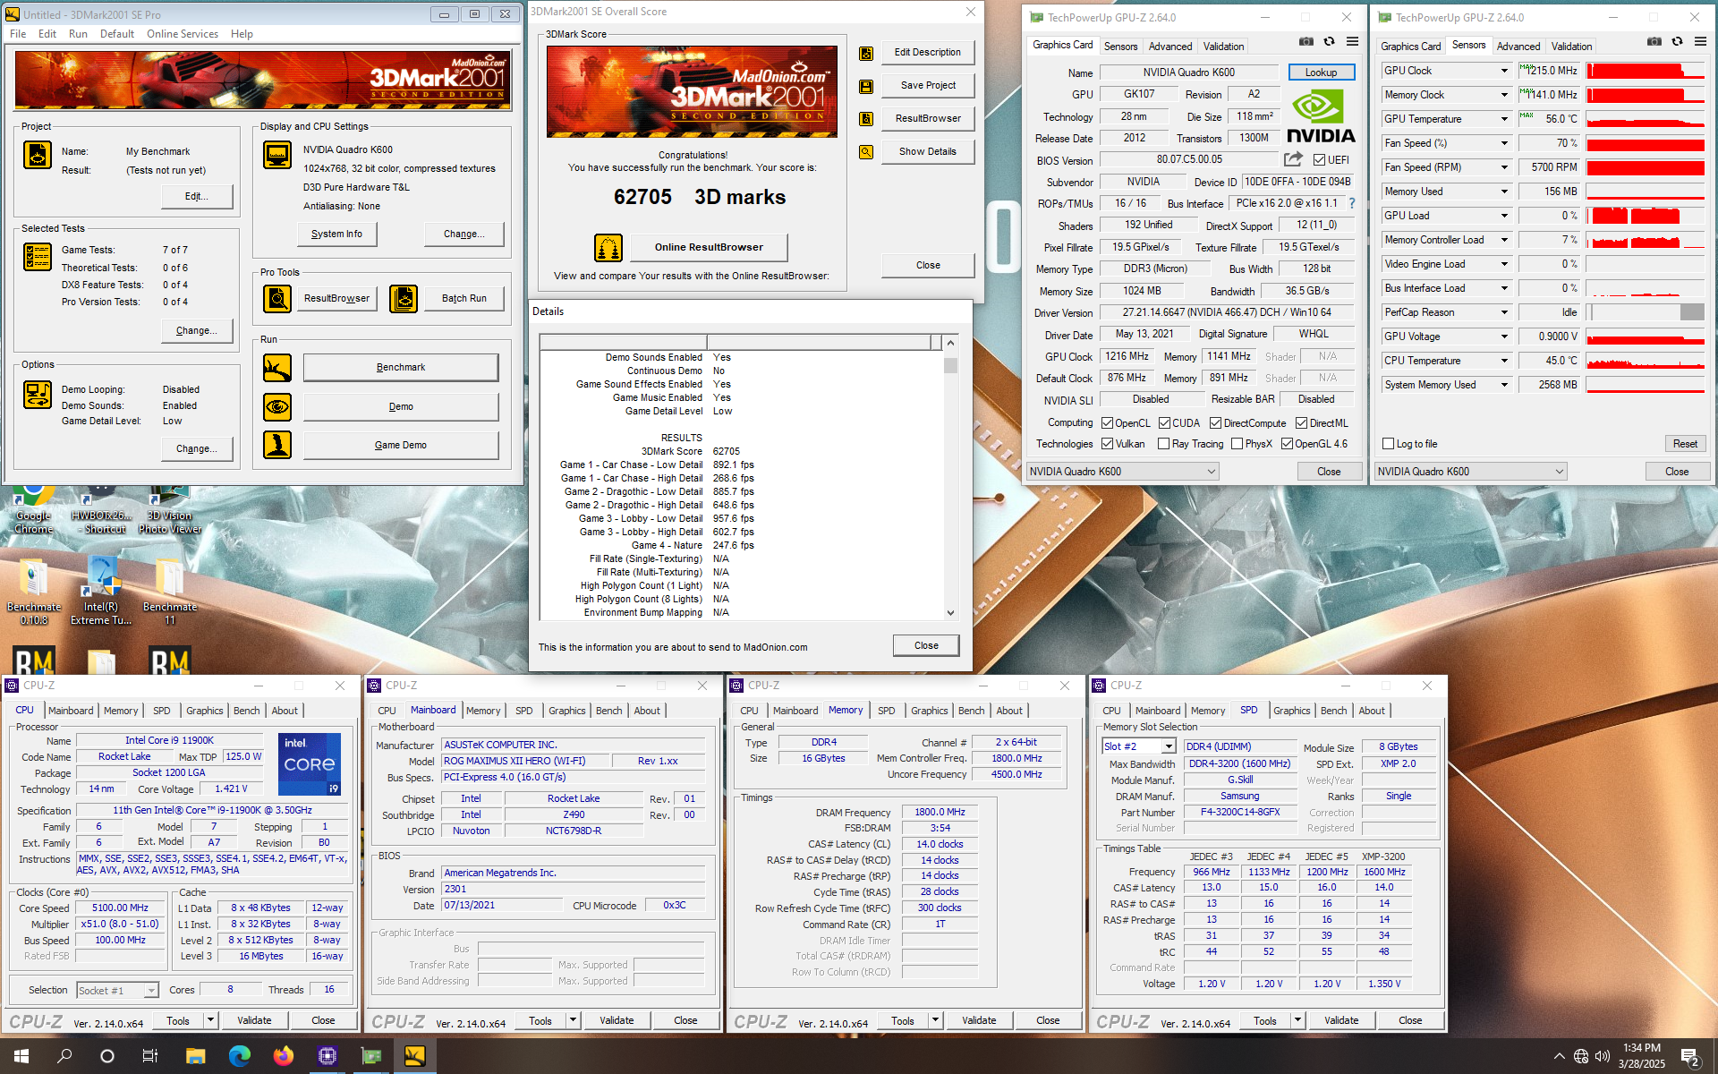Click the Save Project floppy icon

(x=866, y=86)
